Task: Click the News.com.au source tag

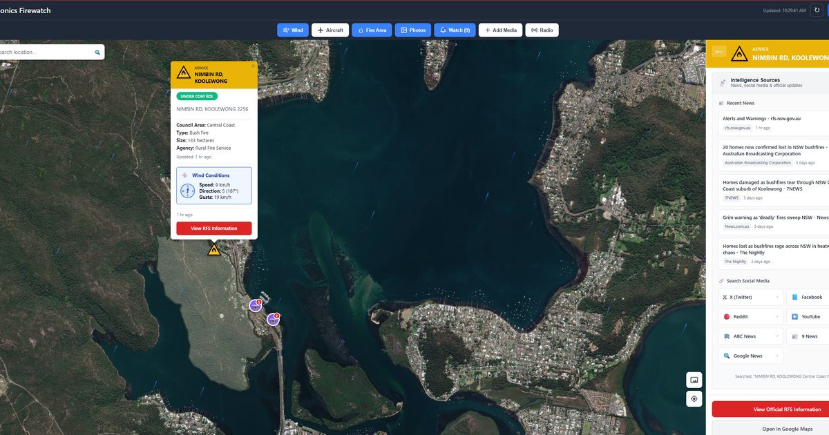Action: [x=736, y=226]
